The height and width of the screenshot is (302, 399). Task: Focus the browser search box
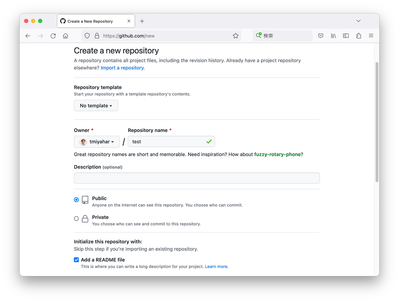coord(282,36)
